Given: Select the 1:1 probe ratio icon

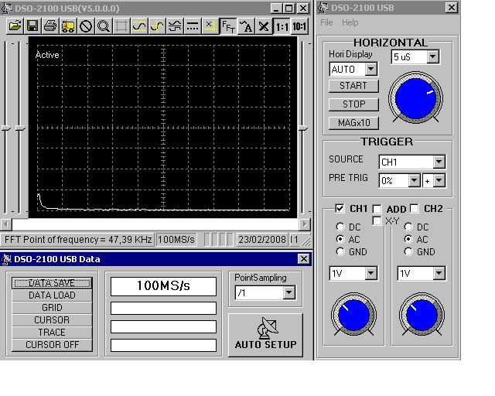Looking at the screenshot, I should click(282, 26).
